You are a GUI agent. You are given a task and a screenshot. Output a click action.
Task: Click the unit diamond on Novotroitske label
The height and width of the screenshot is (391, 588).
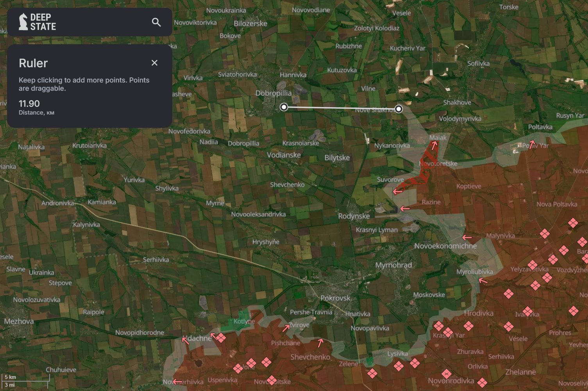(272, 380)
